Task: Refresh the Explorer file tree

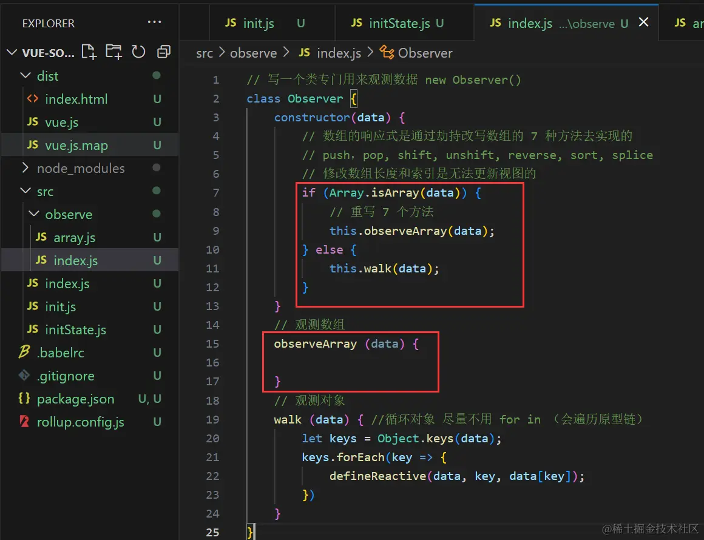Action: click(138, 52)
